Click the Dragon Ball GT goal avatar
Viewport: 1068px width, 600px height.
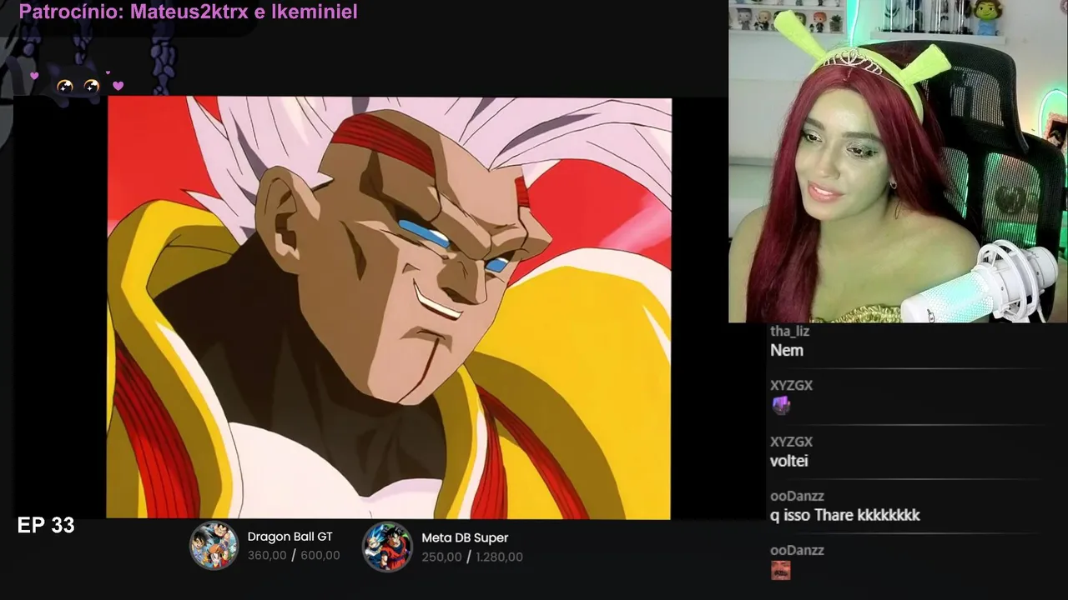214,546
